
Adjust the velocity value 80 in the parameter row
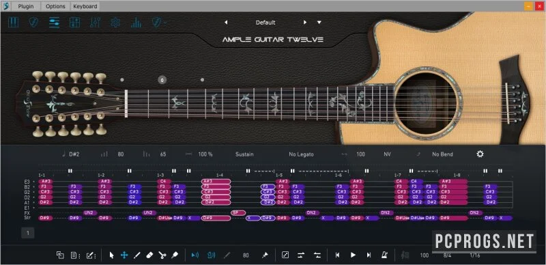click(x=121, y=154)
